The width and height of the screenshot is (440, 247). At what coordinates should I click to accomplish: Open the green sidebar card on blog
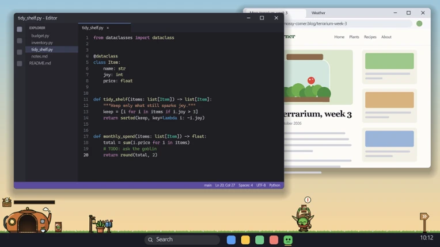point(389,67)
